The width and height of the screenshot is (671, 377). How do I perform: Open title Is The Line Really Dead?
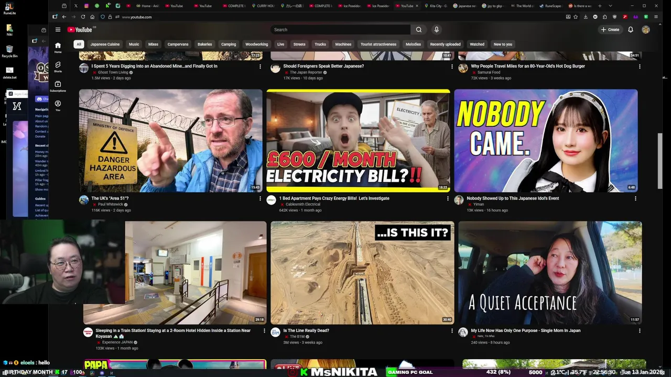click(306, 331)
